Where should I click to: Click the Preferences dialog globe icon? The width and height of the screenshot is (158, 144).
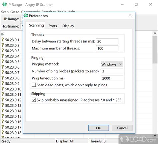click(26, 15)
